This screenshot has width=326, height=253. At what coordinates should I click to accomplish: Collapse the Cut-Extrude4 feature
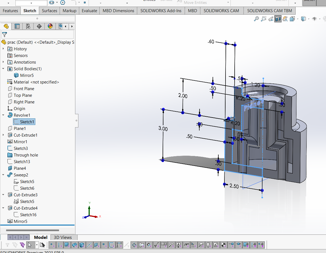pos(3,208)
